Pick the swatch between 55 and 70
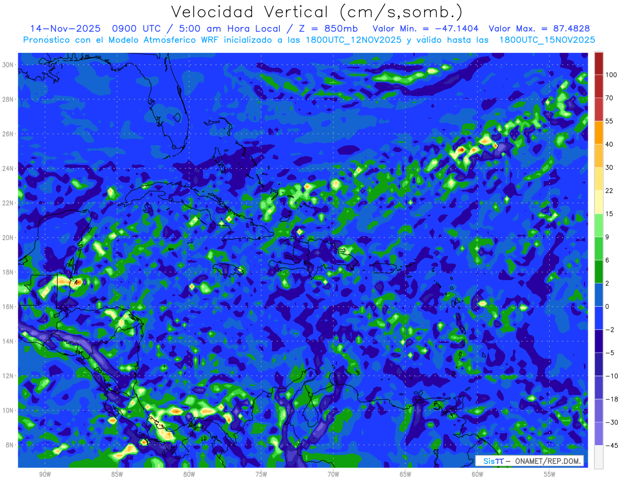This screenshot has height=481, width=623. (599, 109)
